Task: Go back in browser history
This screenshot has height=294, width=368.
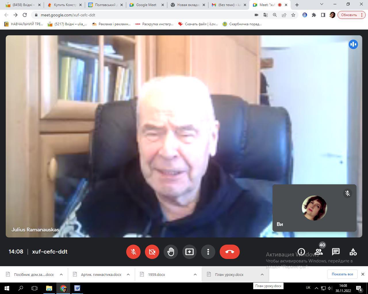Action: [6, 15]
